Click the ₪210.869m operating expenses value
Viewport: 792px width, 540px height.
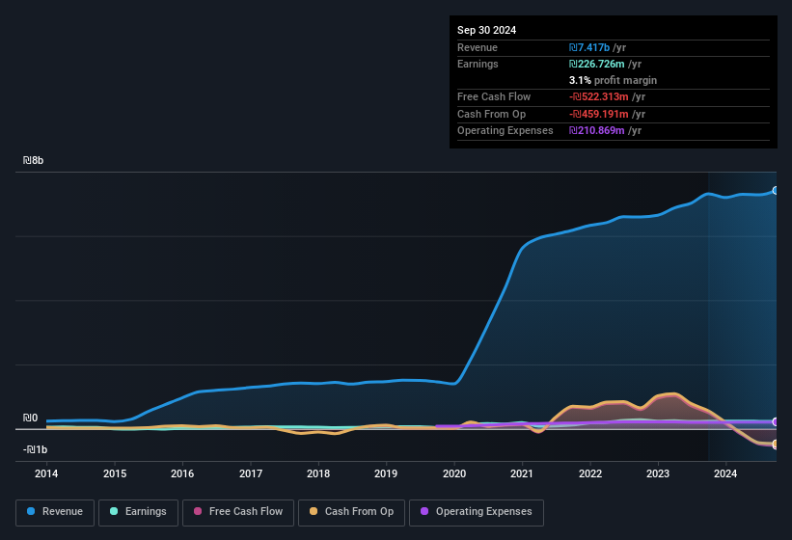pyautogui.click(x=596, y=131)
